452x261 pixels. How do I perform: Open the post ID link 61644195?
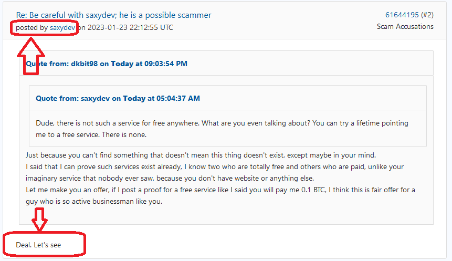click(402, 15)
